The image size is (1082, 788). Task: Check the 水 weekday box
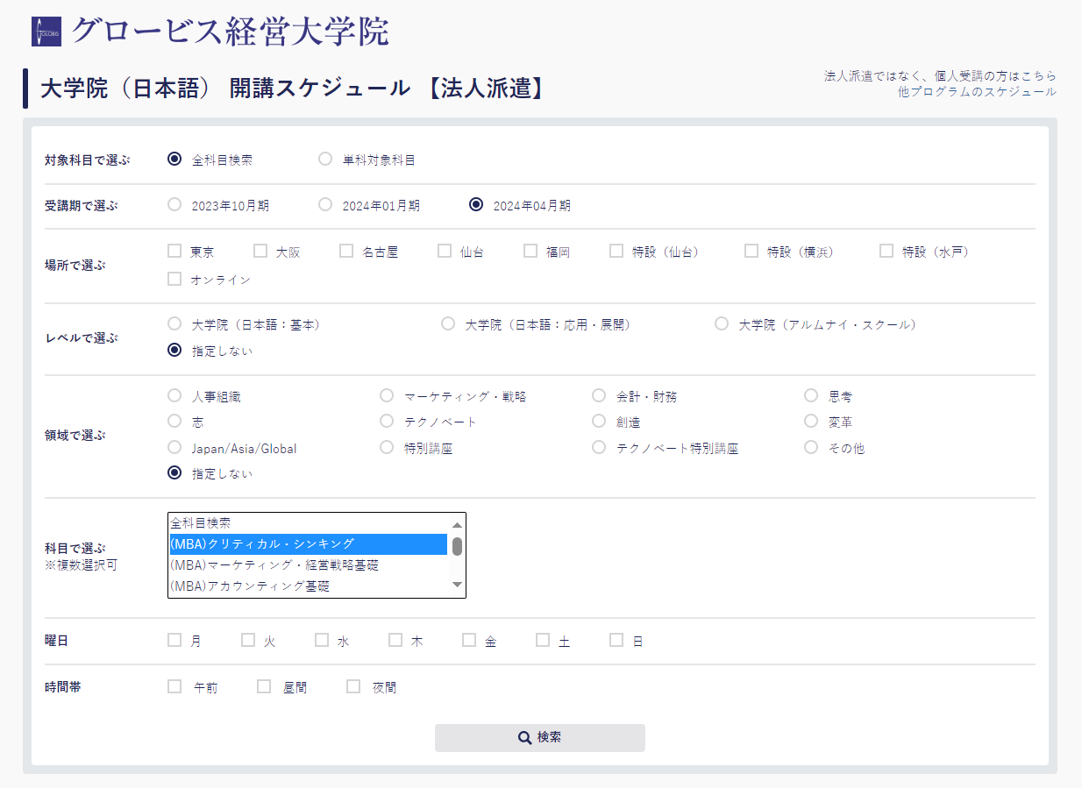click(322, 640)
